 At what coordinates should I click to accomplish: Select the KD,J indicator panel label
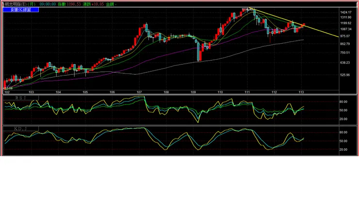click(x=20, y=129)
